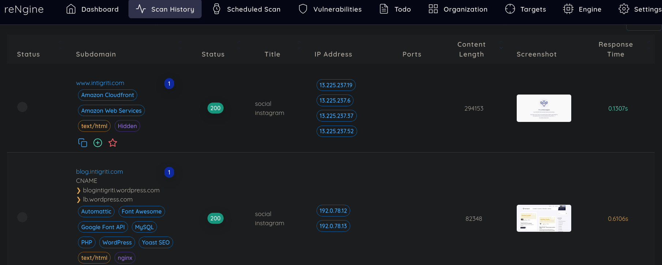Click the Amazon Cloudfront technology tag

pos(108,95)
